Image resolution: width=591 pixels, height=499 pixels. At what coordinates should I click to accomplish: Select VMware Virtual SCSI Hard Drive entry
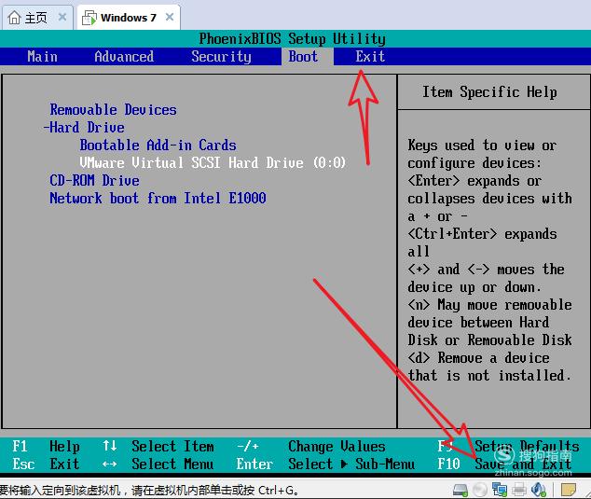(x=213, y=163)
